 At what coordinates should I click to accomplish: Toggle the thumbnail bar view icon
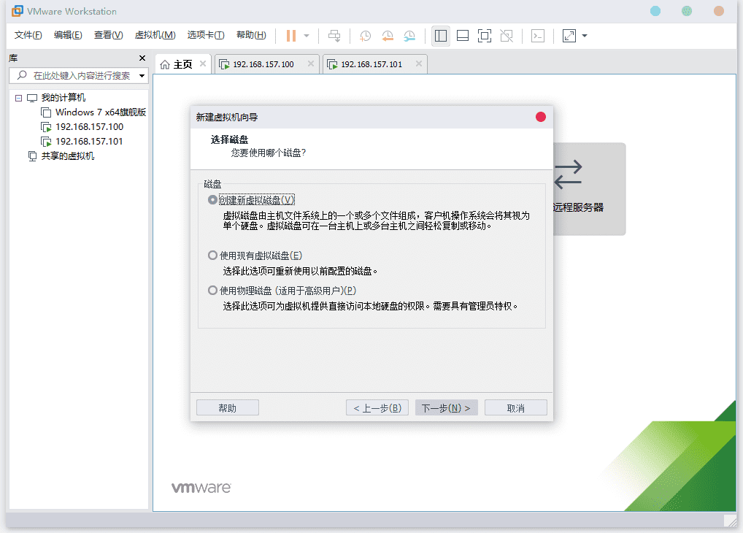[463, 36]
